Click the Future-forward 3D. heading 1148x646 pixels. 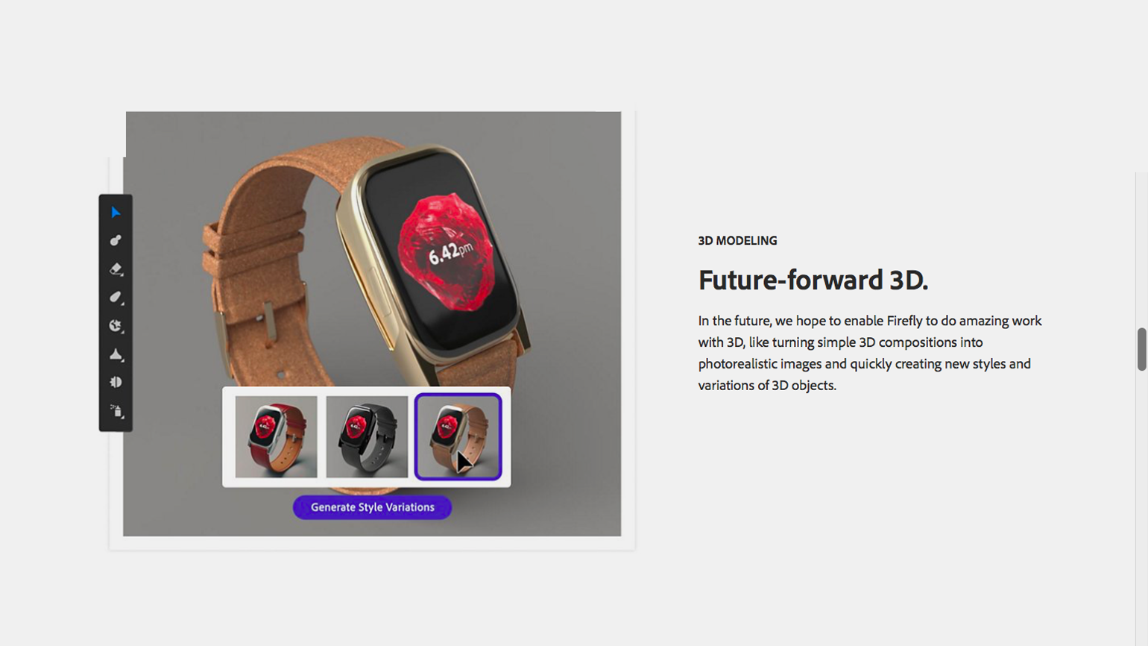[813, 280]
